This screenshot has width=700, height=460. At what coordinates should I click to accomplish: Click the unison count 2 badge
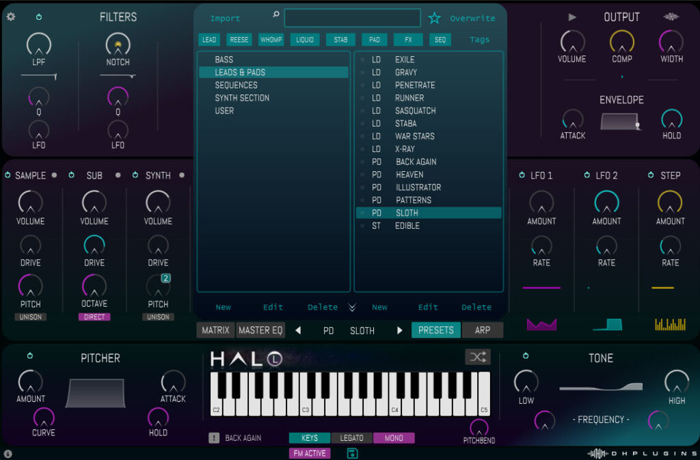click(165, 278)
